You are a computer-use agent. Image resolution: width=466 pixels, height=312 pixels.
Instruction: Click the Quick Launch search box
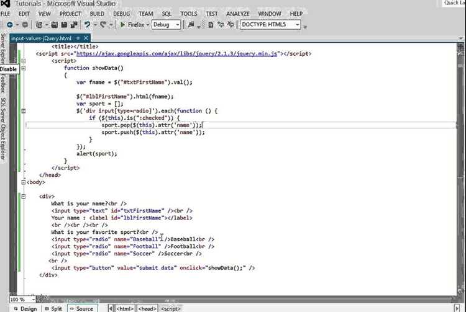point(454,3)
